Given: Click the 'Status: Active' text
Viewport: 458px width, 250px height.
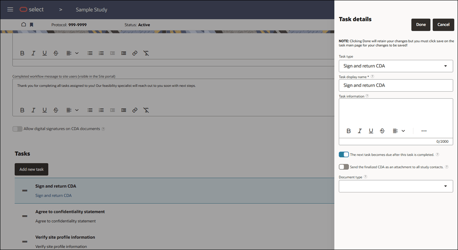Looking at the screenshot, I should 137,25.
